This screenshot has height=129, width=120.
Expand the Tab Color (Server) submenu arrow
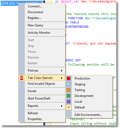[62, 78]
